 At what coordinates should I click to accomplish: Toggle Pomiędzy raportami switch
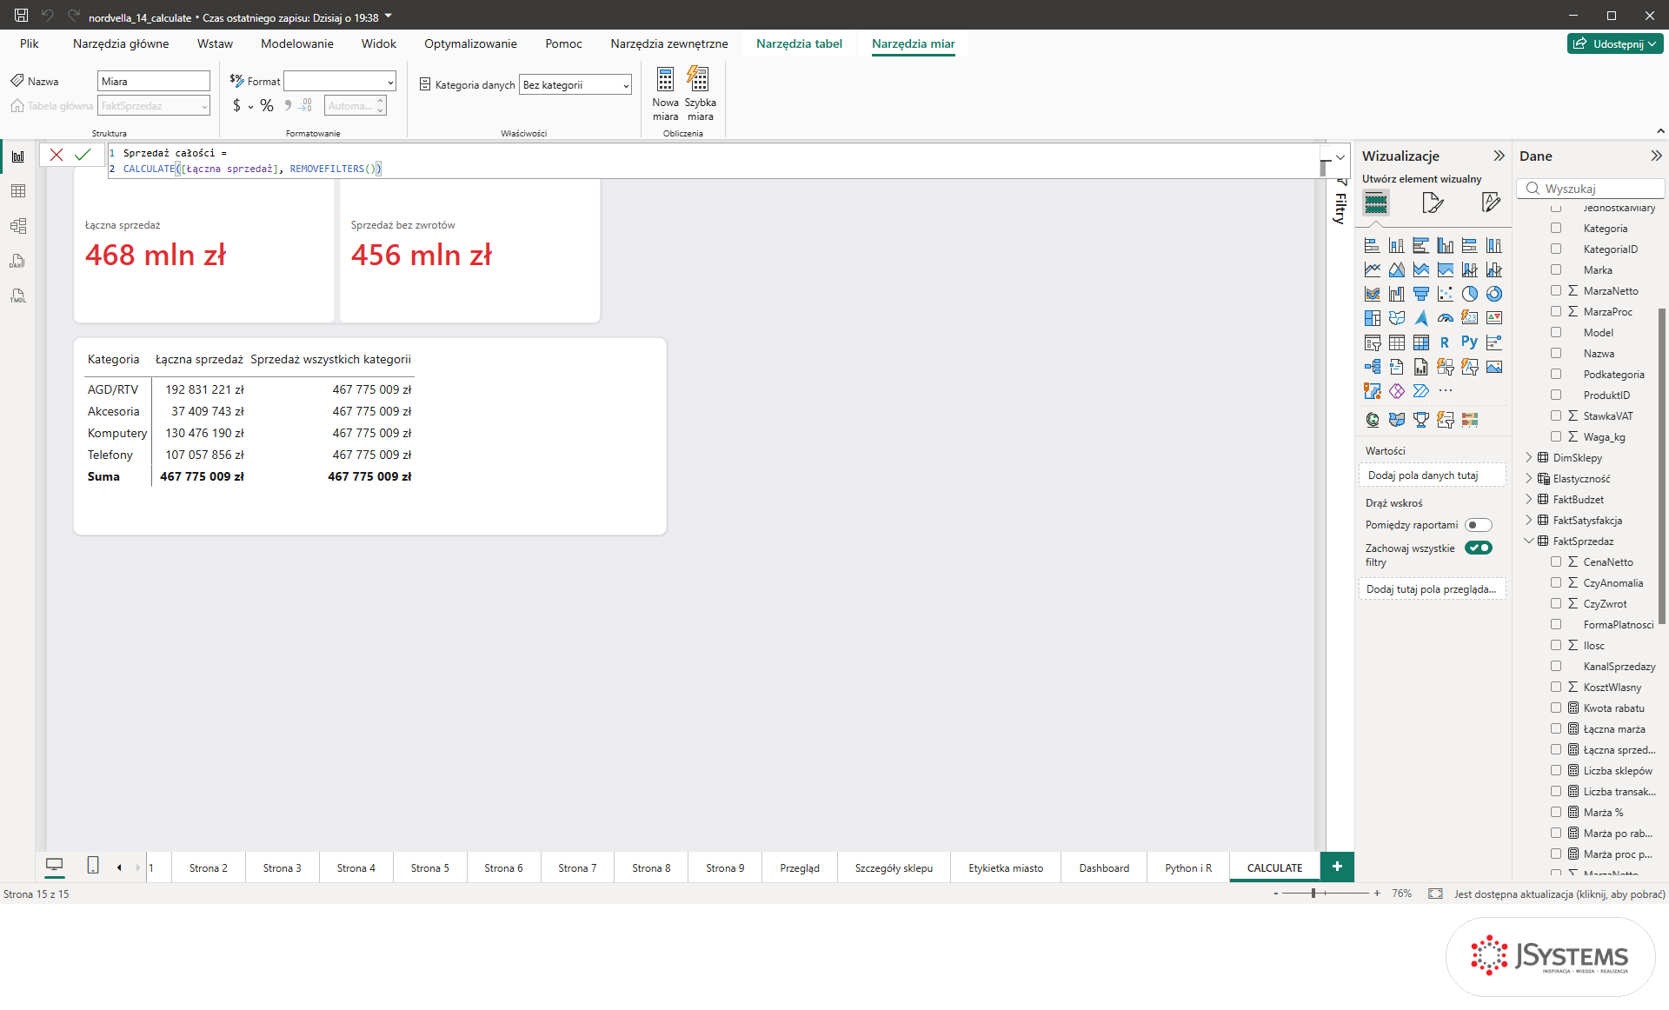(x=1478, y=525)
